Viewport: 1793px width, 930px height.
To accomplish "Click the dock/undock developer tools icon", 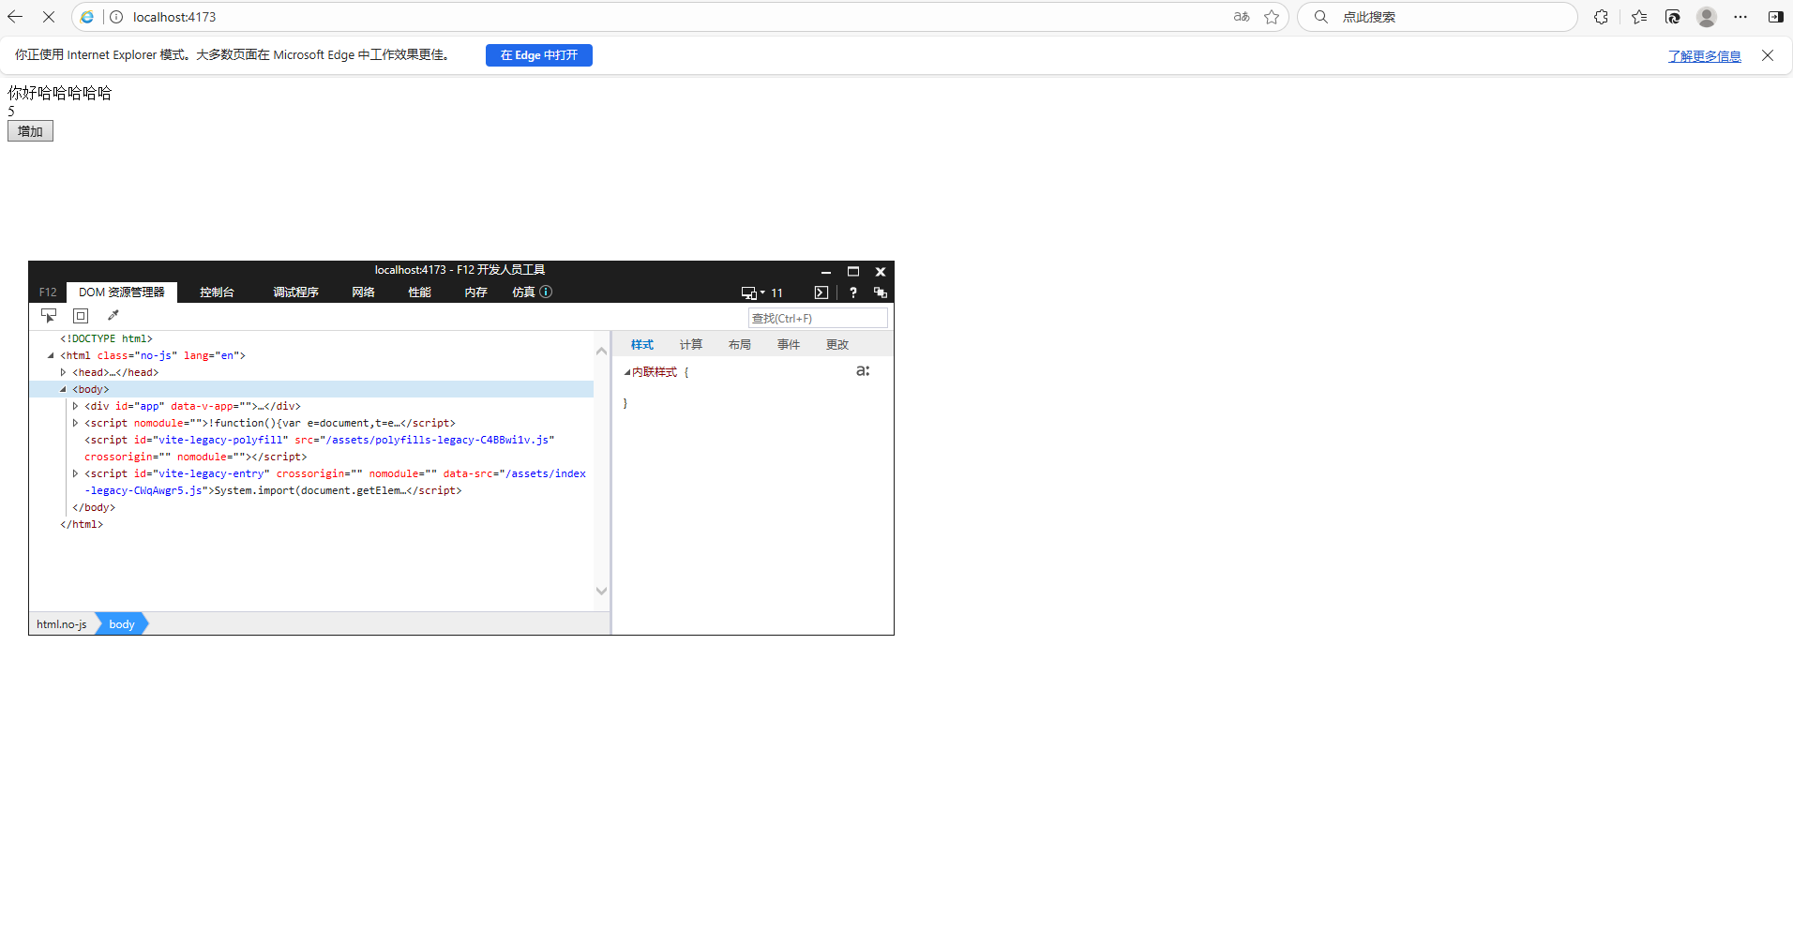I will click(881, 292).
